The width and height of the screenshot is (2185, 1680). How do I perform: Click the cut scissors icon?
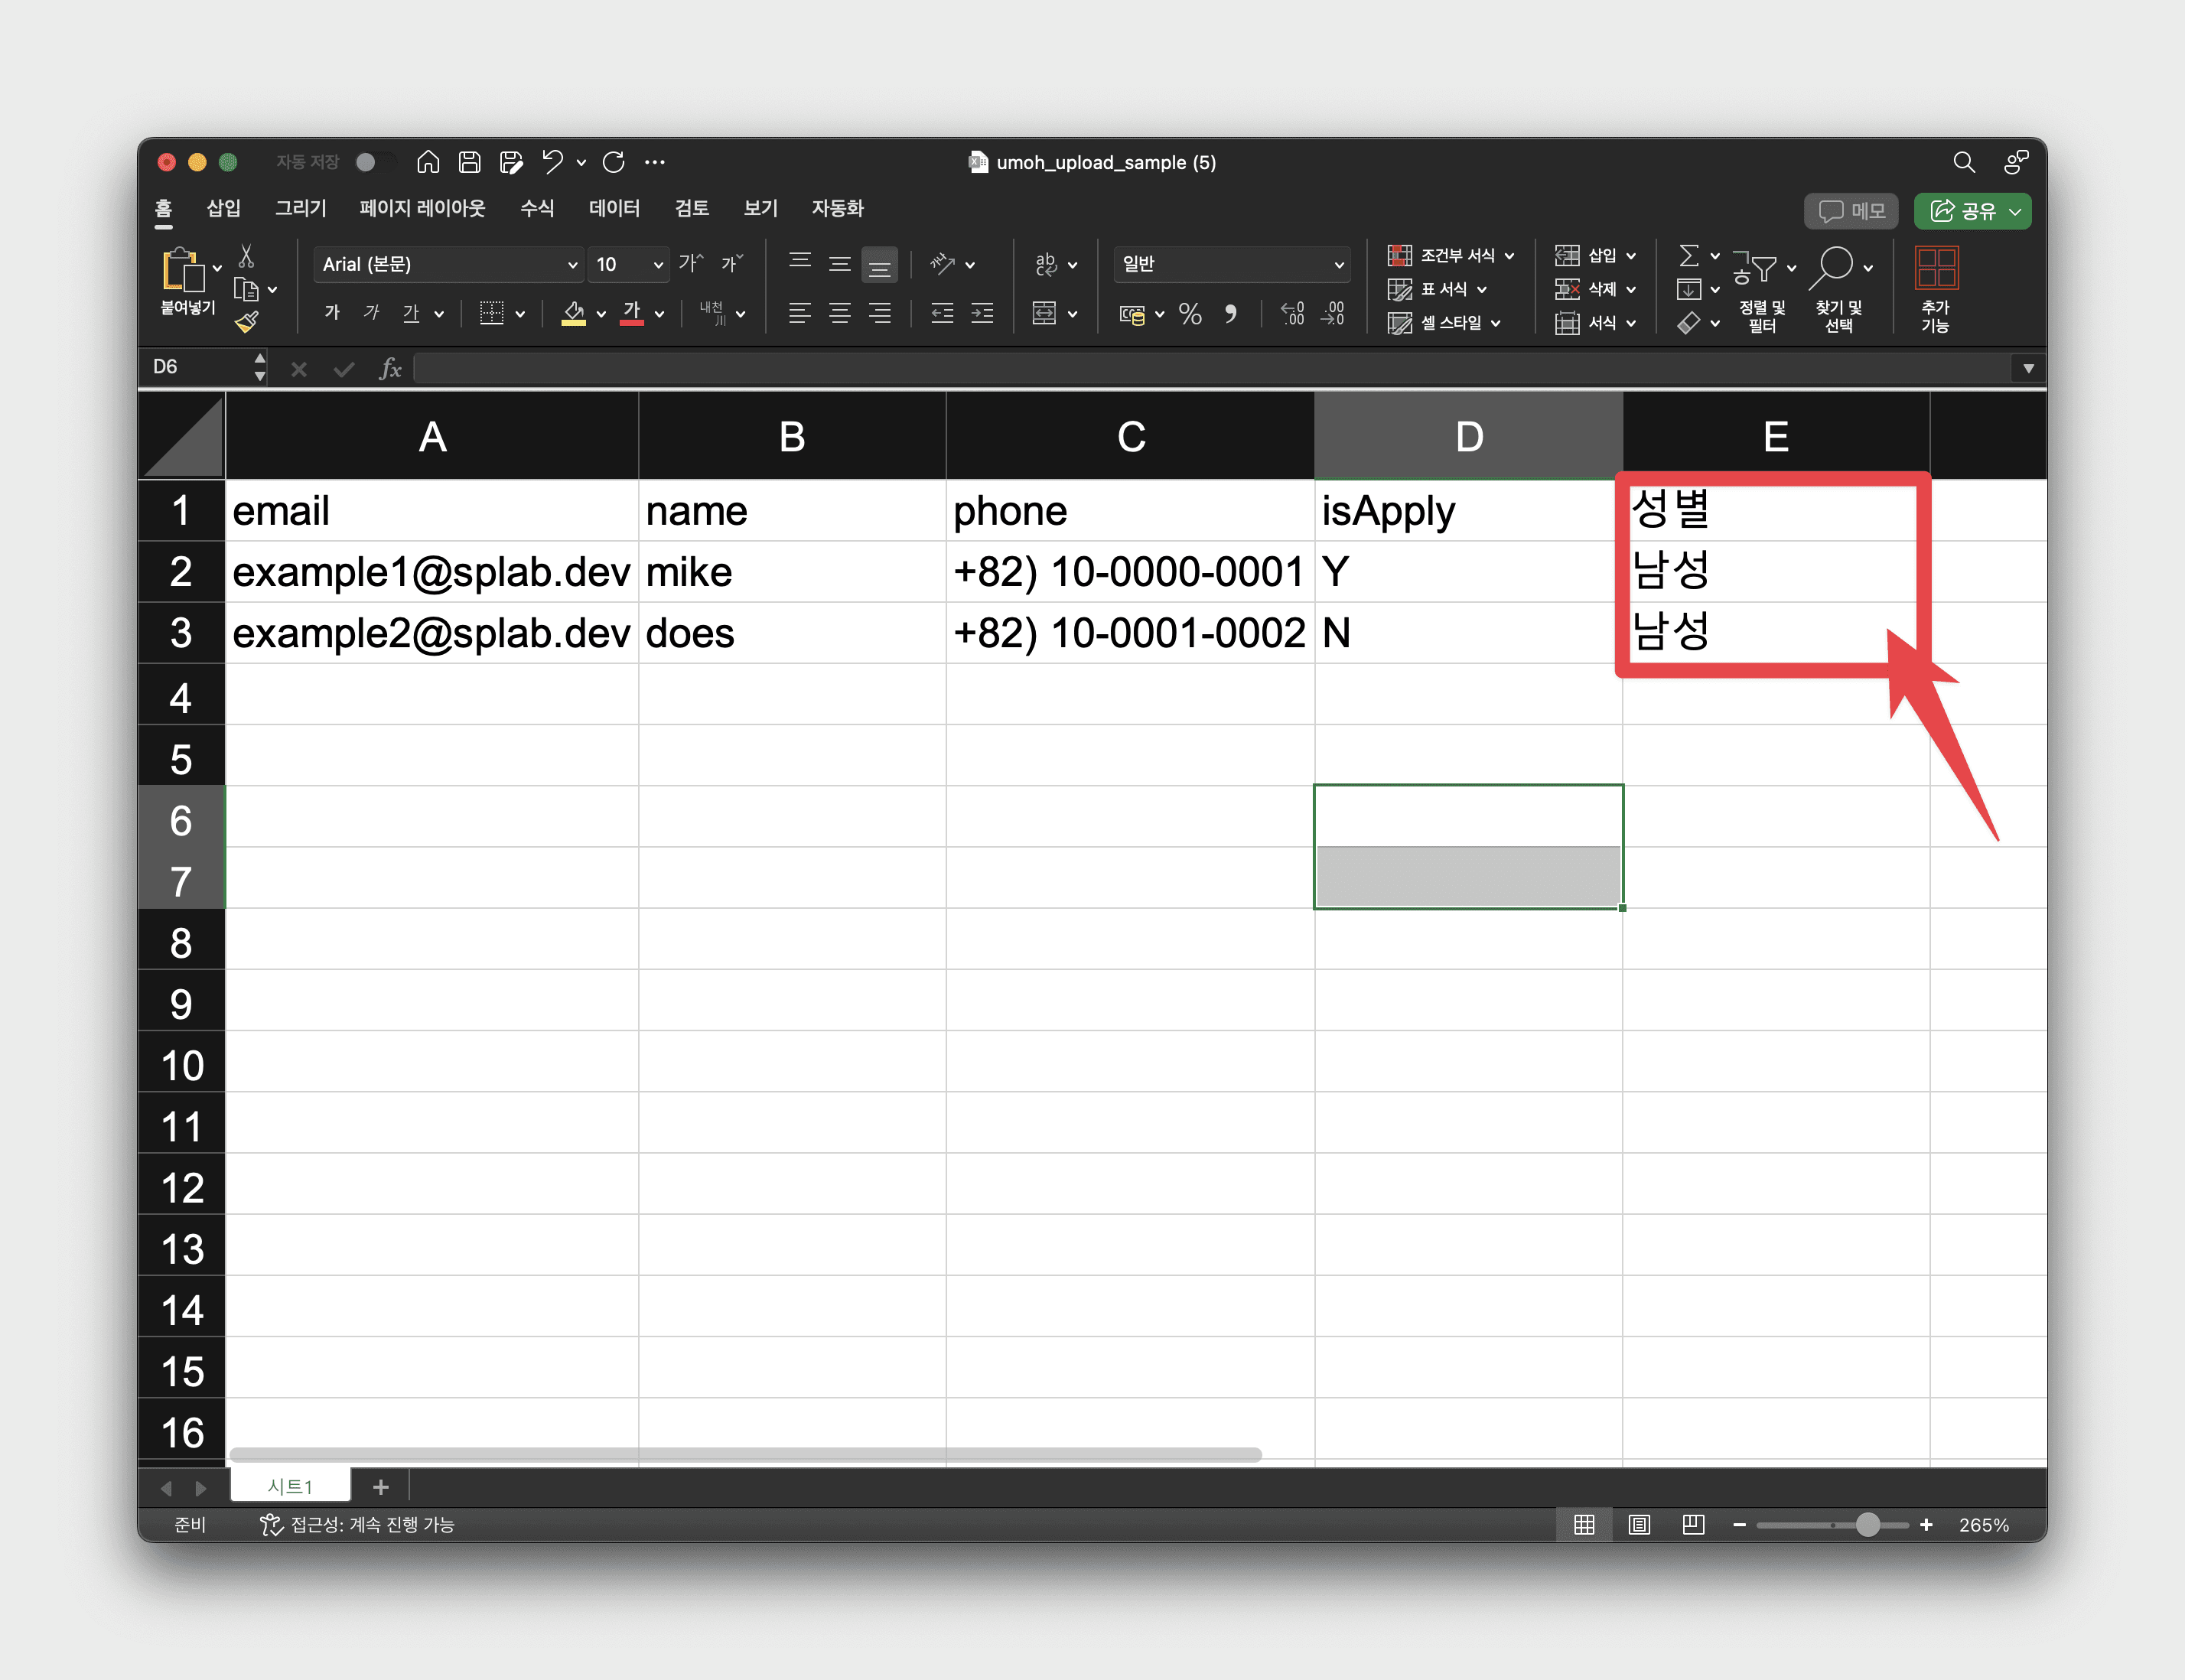click(x=246, y=257)
